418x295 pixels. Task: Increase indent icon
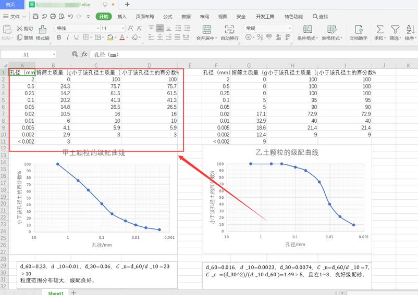(x=187, y=28)
